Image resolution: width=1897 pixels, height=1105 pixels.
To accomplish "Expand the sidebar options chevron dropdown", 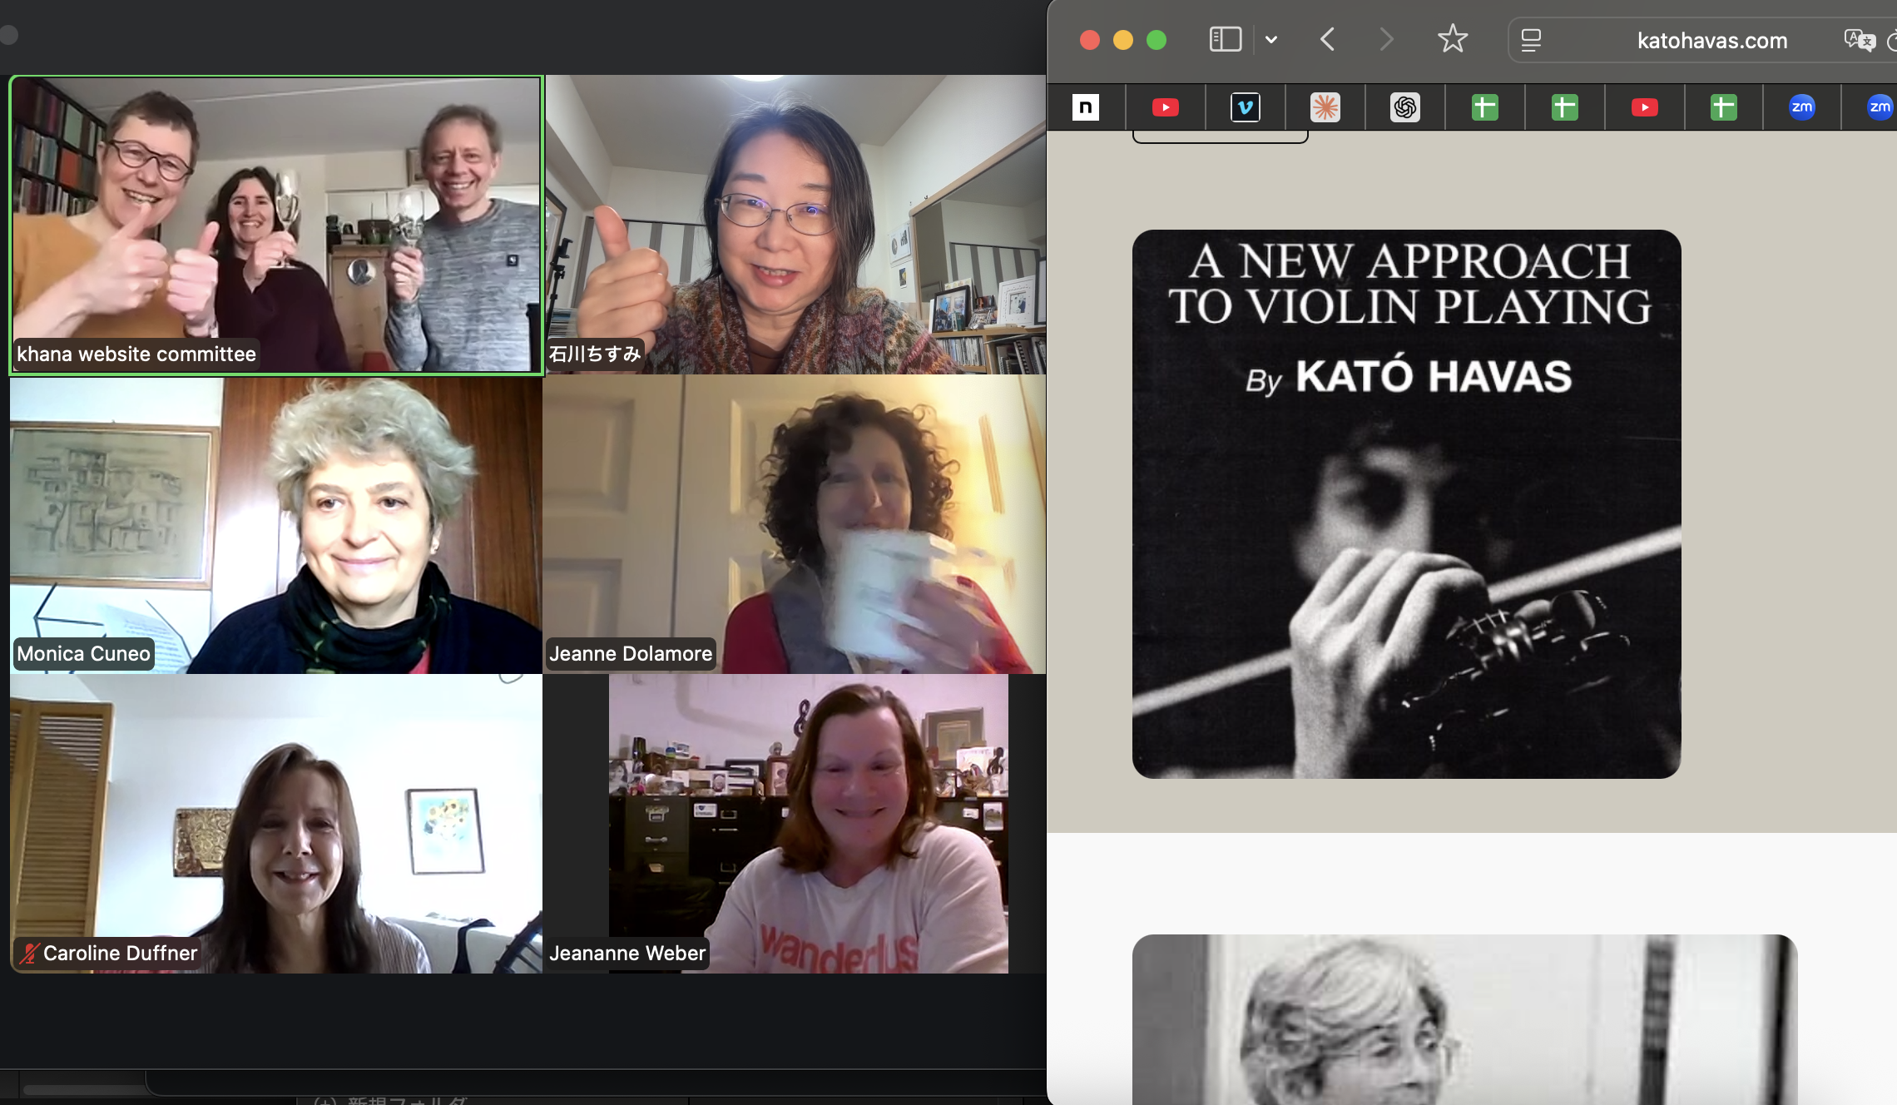I will [x=1271, y=39].
